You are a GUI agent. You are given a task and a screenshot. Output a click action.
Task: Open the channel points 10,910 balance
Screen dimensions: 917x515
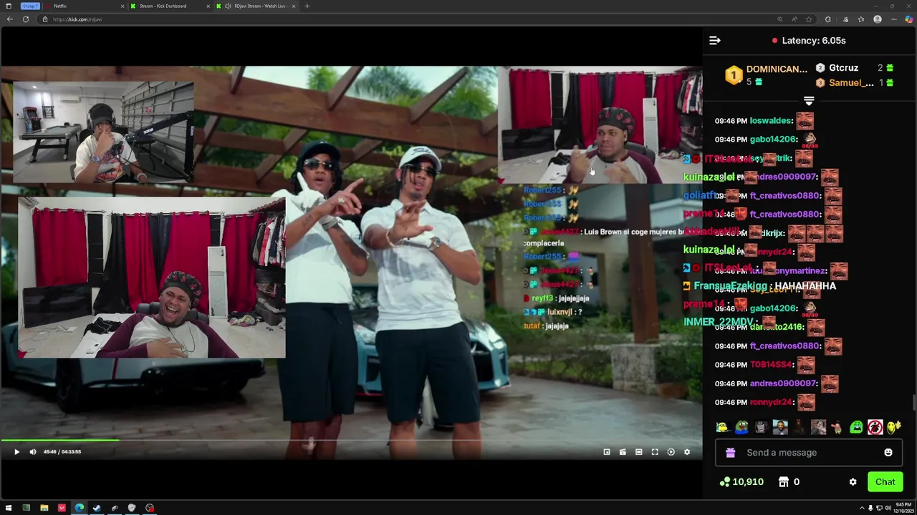741,482
